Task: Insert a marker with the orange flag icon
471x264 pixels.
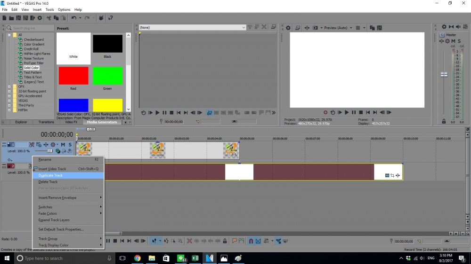Action: click(235, 241)
